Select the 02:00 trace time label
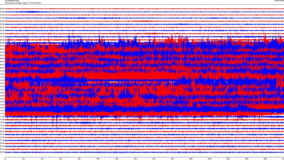The height and width of the screenshot is (160, 284). point(2,21)
